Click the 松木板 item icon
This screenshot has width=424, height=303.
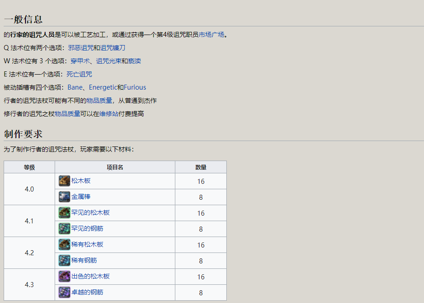coord(64,181)
